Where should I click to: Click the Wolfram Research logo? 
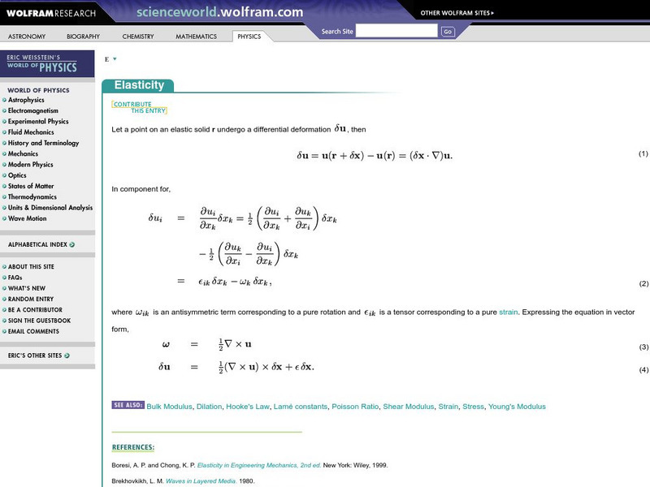click(51, 13)
